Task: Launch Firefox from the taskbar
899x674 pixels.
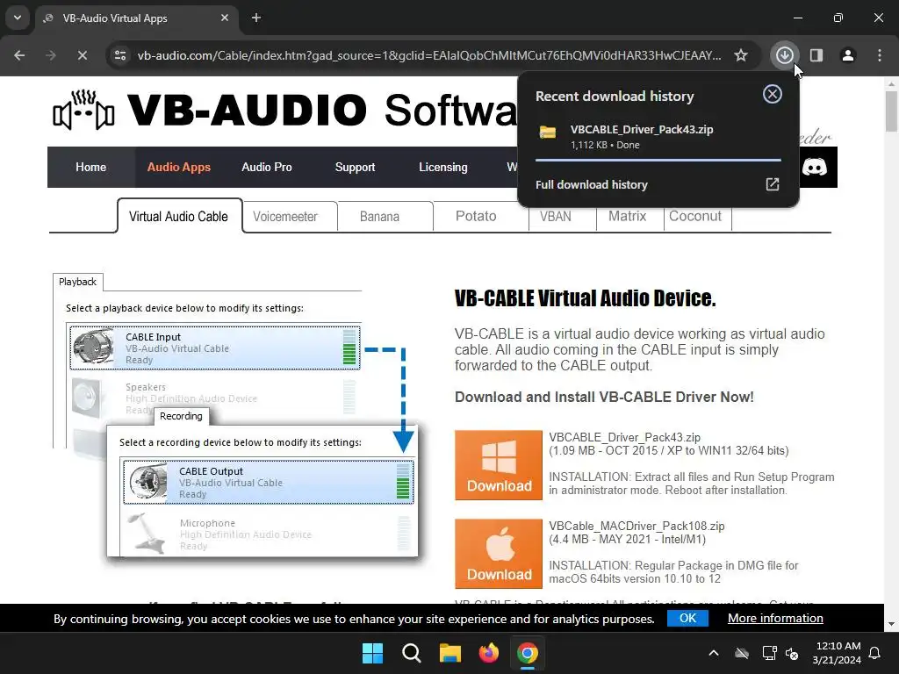Action: tap(488, 653)
